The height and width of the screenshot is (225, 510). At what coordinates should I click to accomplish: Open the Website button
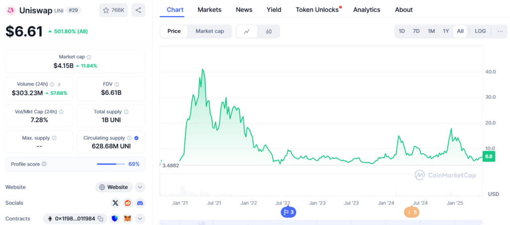[x=114, y=187]
